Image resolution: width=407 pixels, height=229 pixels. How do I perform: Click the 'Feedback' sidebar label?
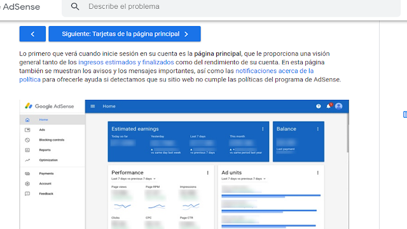point(46,193)
